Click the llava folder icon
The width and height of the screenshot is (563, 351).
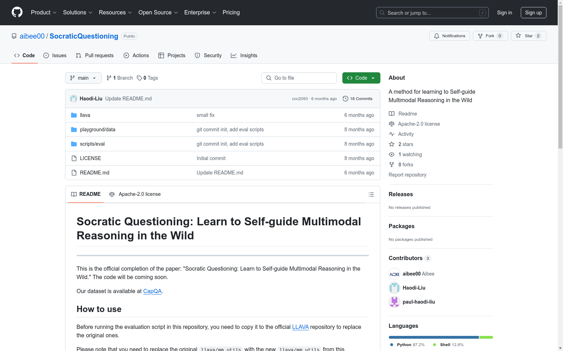[74, 115]
